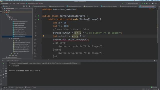Run class from gutter arrow on line 3

(x=38, y=16)
